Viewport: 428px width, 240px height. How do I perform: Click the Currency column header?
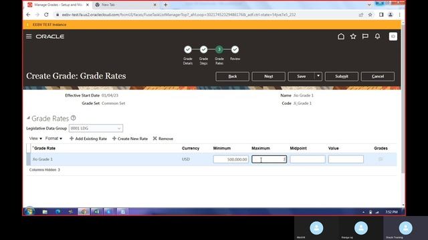tap(191, 148)
